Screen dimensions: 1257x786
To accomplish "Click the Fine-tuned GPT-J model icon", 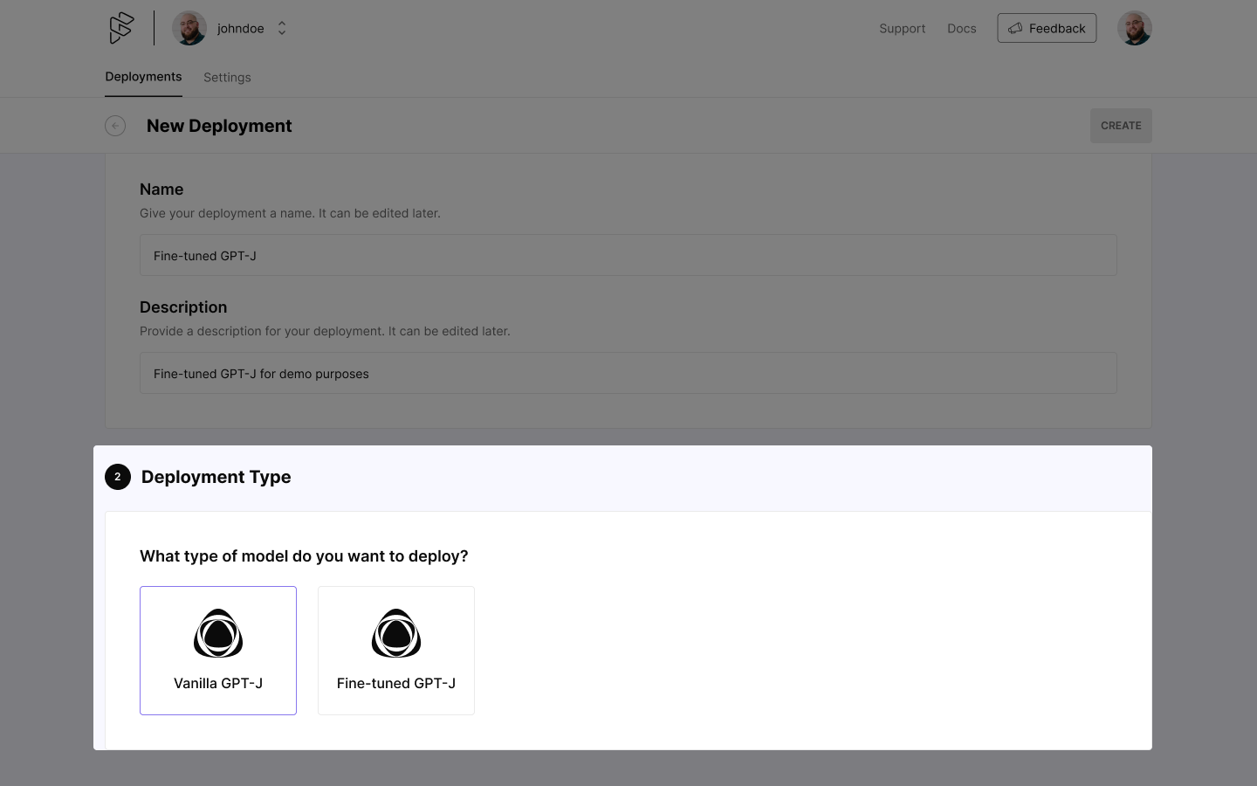I will [x=396, y=633].
